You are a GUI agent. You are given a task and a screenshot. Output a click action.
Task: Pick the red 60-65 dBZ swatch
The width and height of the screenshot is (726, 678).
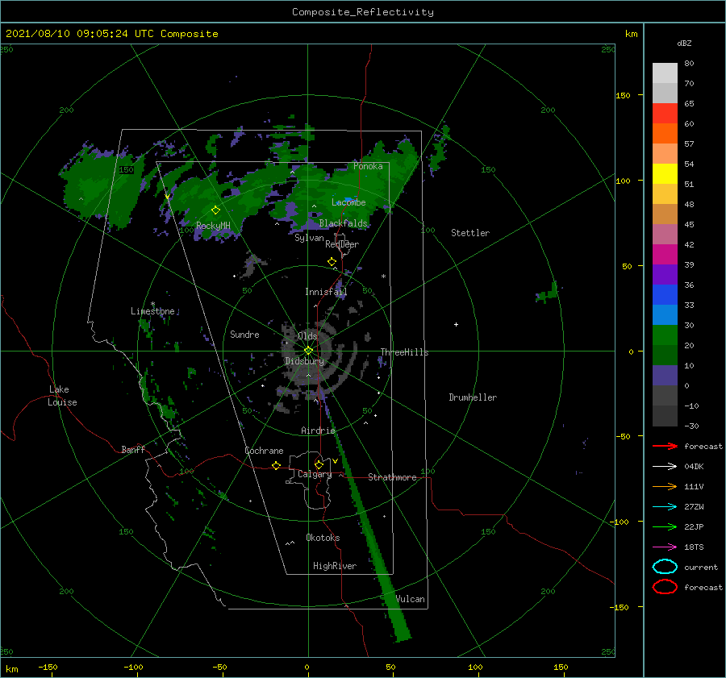click(665, 114)
